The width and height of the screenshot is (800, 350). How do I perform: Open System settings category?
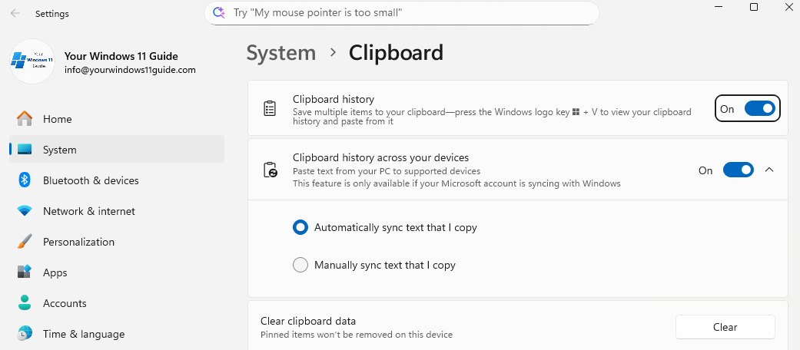[117, 149]
